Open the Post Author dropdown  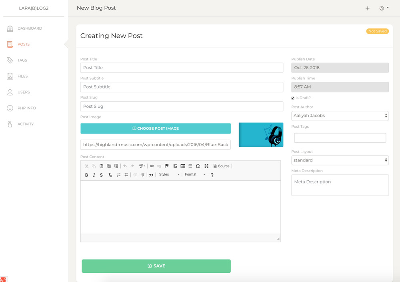click(x=340, y=115)
